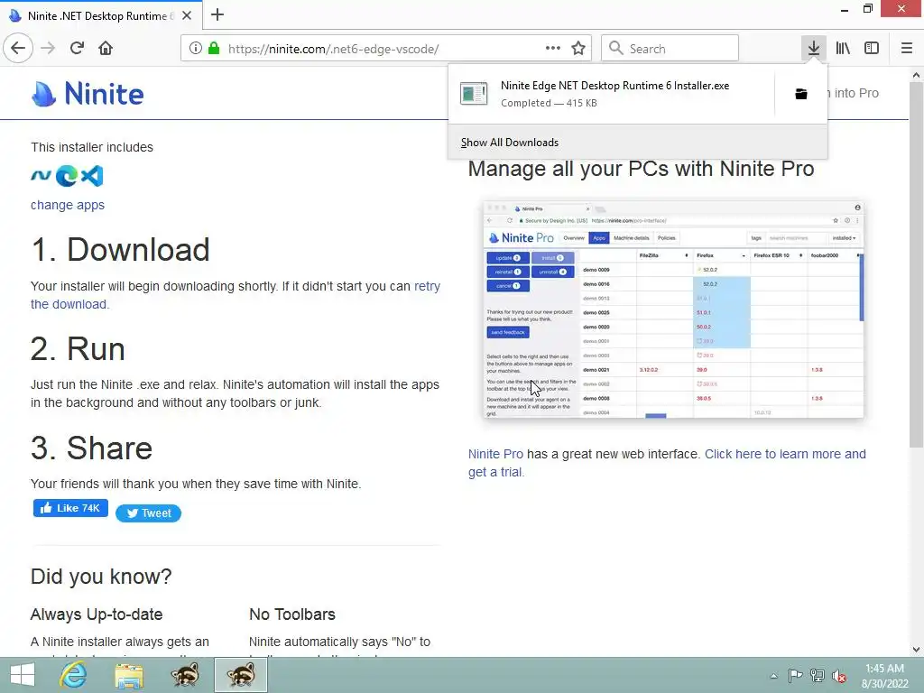Open the Firefox hamburger menu
Screen dimensions: 924x693
pos(906,49)
